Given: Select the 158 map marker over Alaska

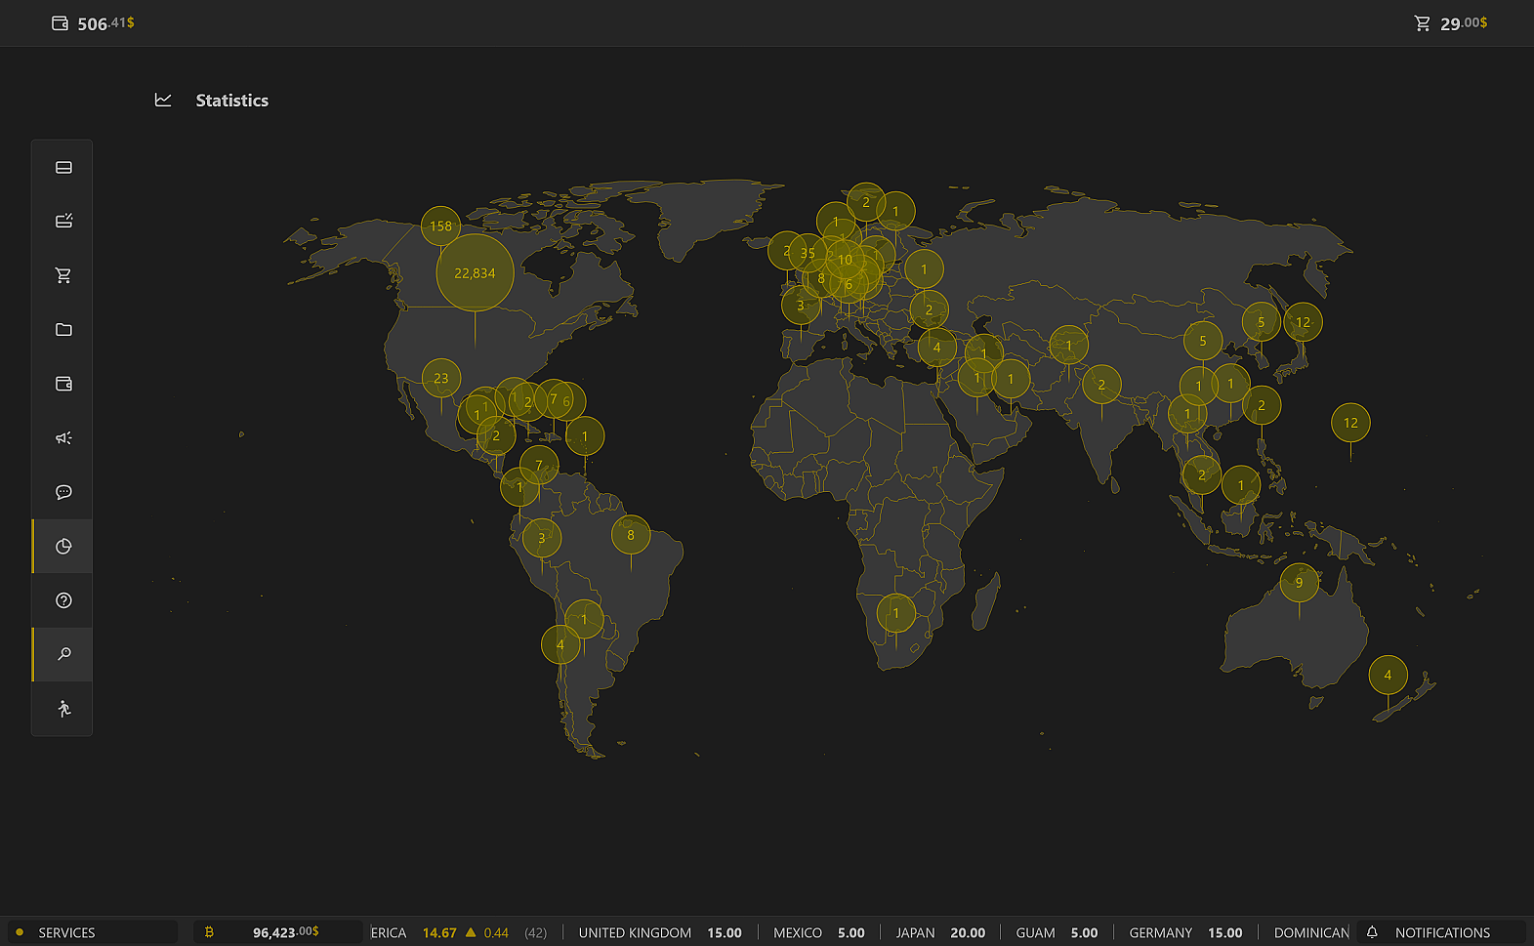Looking at the screenshot, I should click(440, 226).
